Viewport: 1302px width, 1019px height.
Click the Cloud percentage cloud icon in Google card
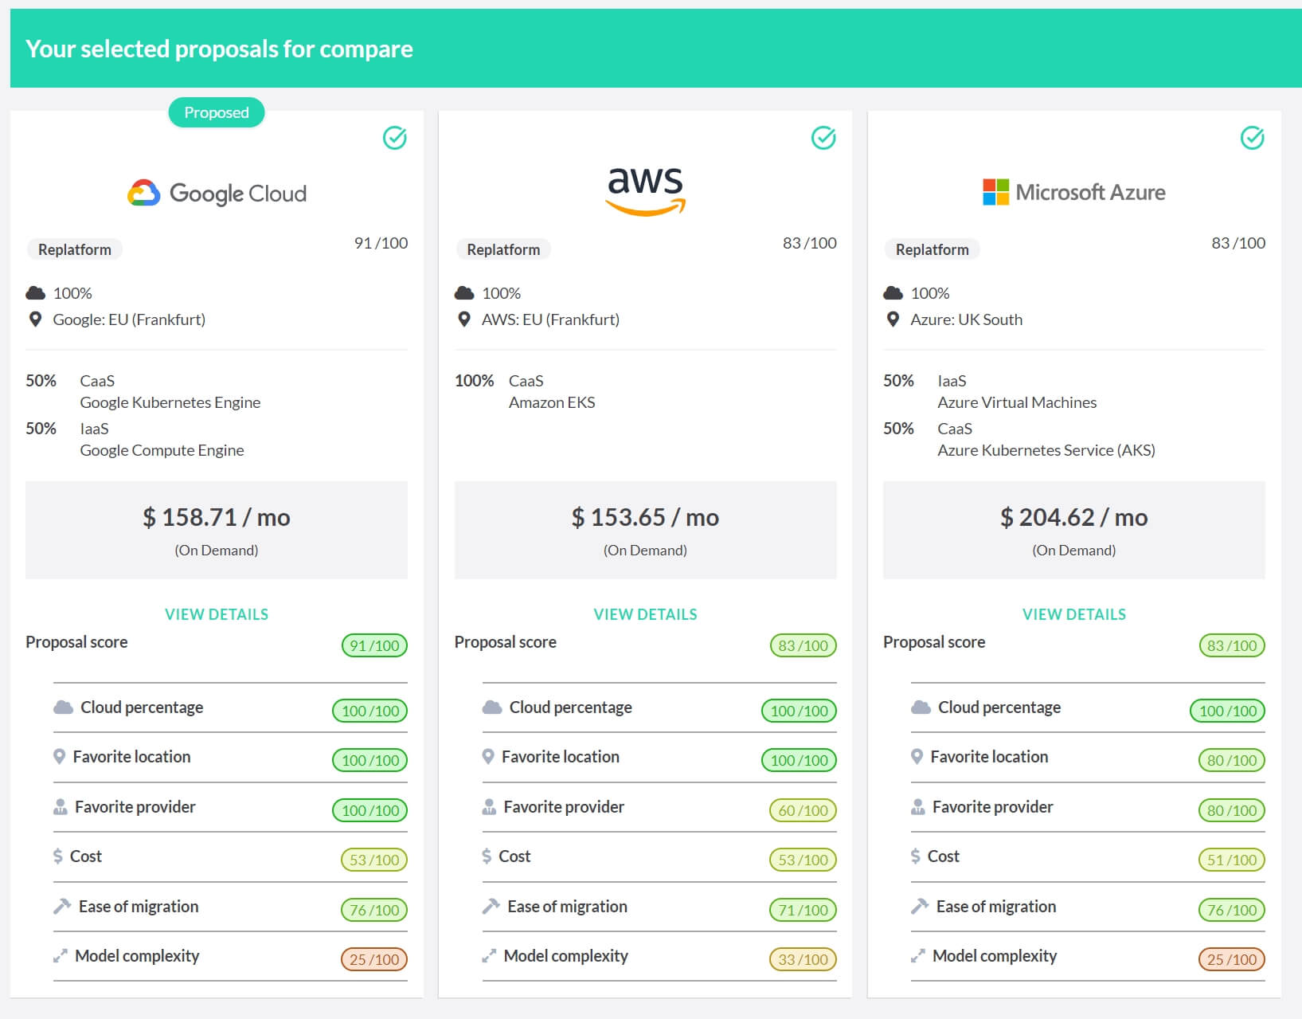pyautogui.click(x=63, y=707)
